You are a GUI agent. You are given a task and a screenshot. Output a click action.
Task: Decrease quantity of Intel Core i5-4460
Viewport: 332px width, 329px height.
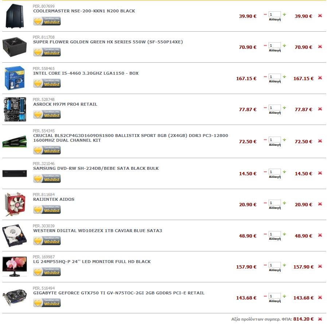tap(265, 77)
